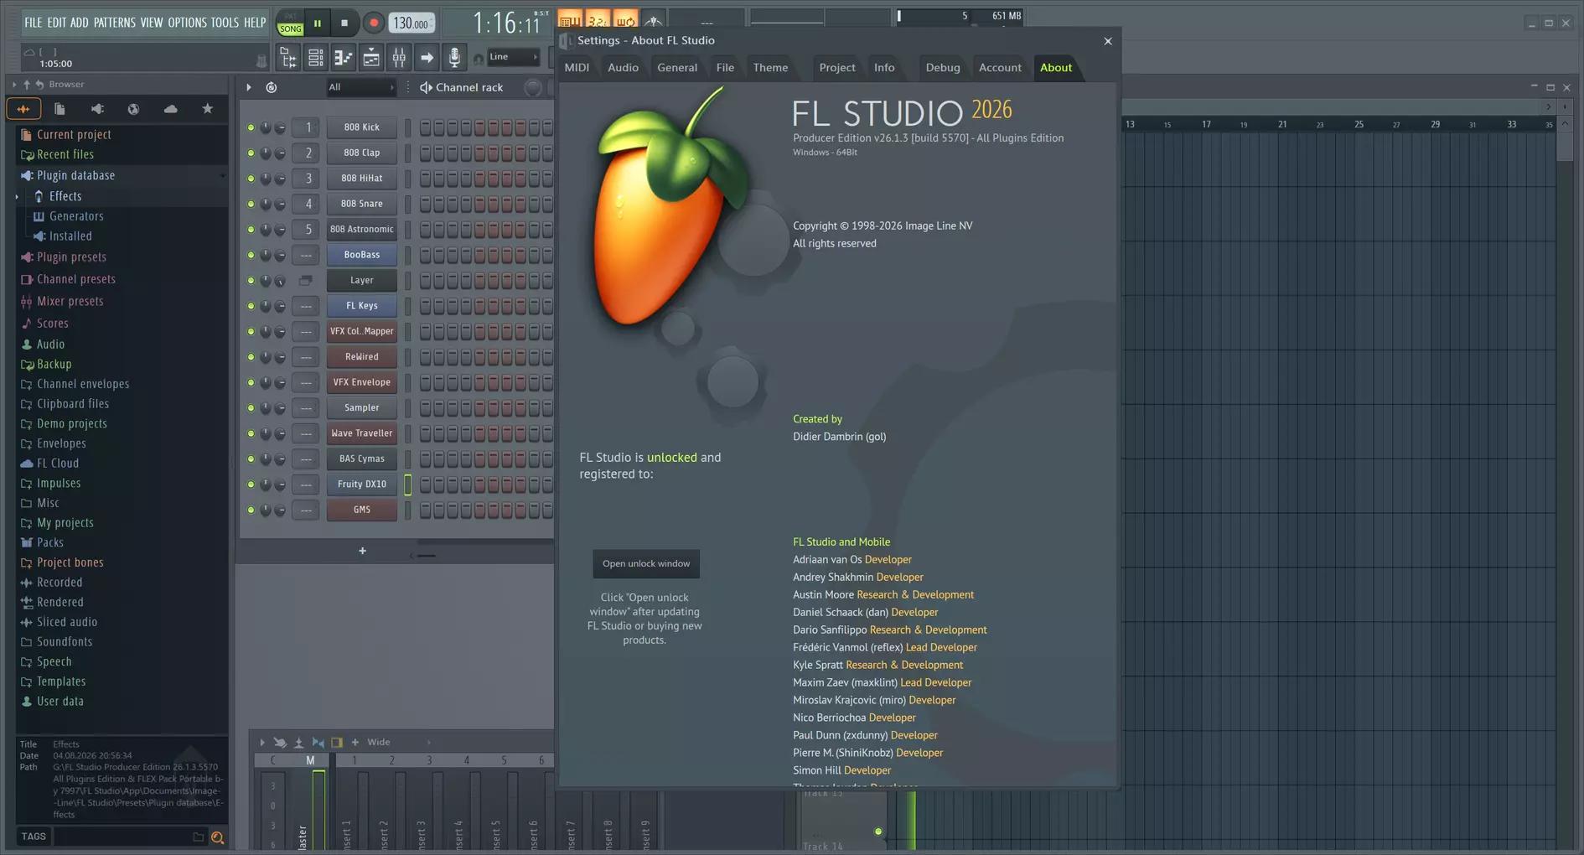Click the tags folder icon in Browser
Screen dimensions: 1584x855
pyautogui.click(x=198, y=837)
